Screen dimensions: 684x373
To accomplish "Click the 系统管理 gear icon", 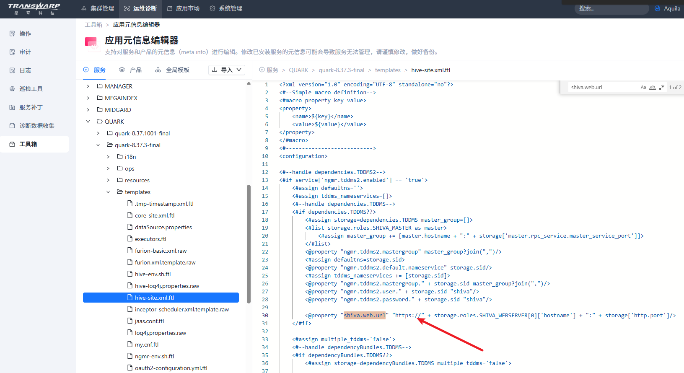I will 212,8.
